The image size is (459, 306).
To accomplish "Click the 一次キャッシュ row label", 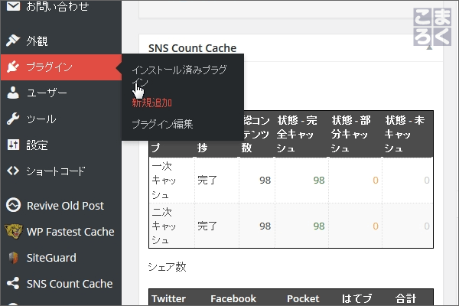I will [164, 181].
